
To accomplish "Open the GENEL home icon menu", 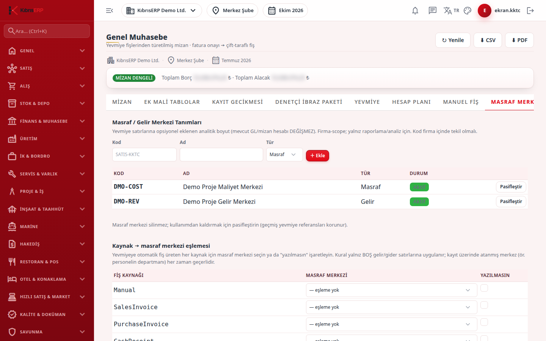I will tap(47, 51).
